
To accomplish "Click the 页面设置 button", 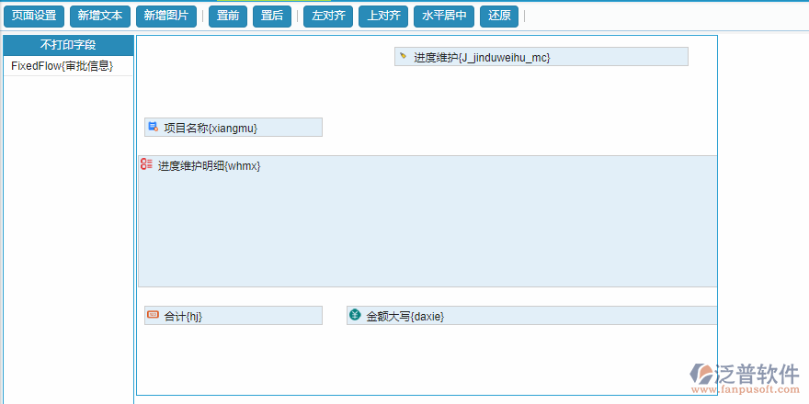I will point(34,16).
